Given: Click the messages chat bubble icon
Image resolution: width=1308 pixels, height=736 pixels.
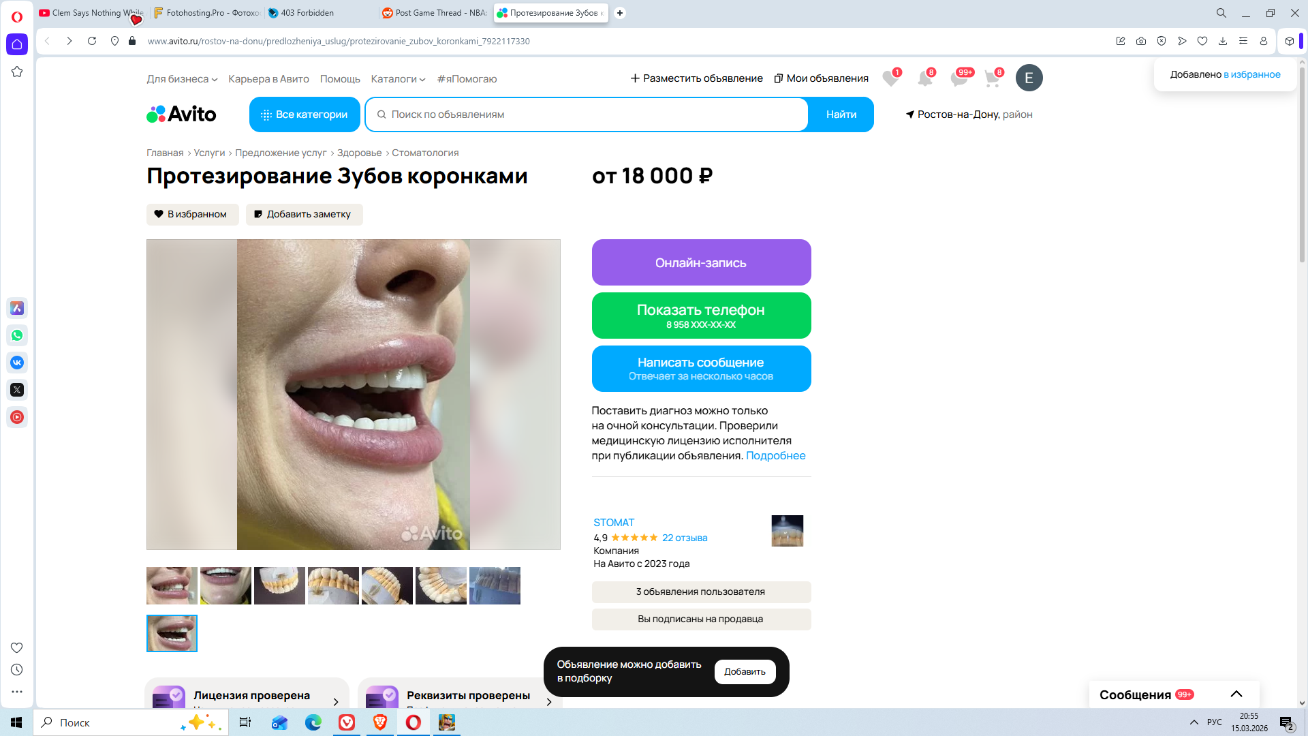Looking at the screenshot, I should [959, 78].
